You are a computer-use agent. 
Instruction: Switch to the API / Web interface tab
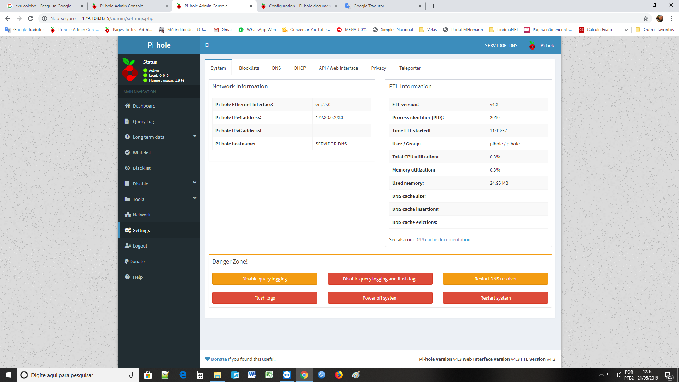coord(338,68)
